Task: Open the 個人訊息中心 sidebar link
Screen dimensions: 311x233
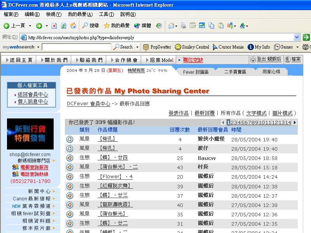Action: [x=33, y=102]
